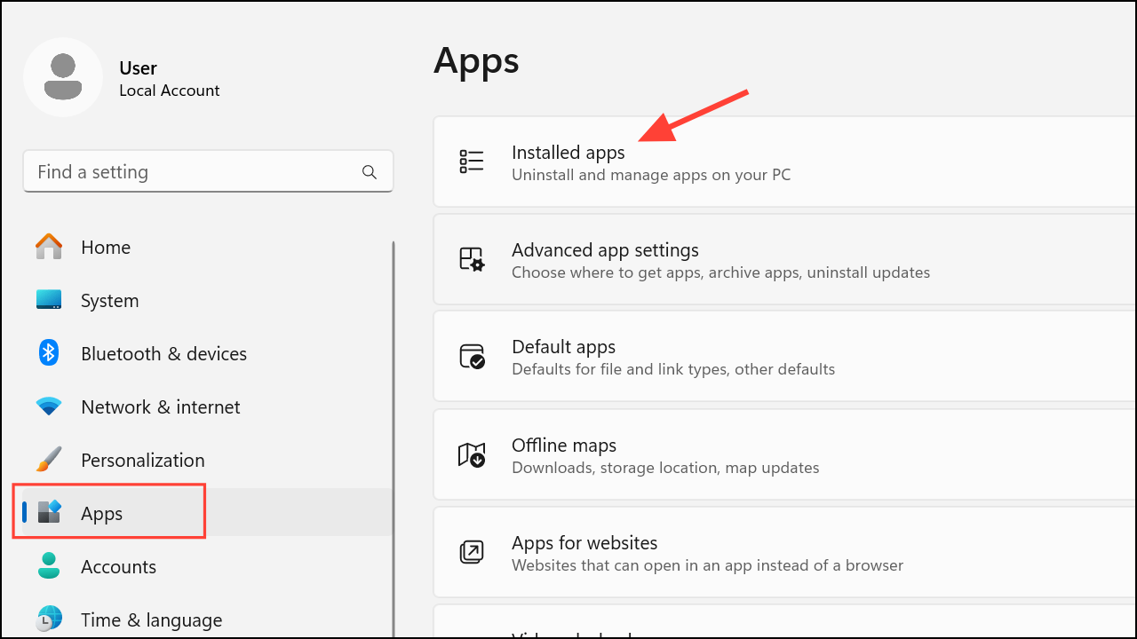Click the Home house icon

pos(49,247)
